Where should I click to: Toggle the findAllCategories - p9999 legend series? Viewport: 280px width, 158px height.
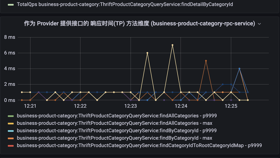point(117,116)
